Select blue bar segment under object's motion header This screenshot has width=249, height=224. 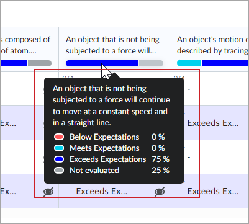225,63
